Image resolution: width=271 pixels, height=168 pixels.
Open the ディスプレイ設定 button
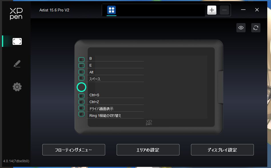click(x=222, y=150)
